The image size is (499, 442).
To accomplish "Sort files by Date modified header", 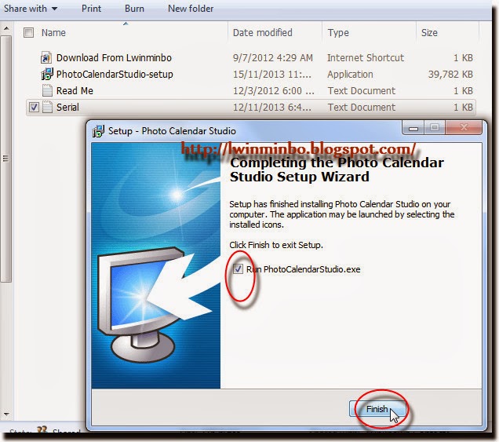I will pos(263,32).
